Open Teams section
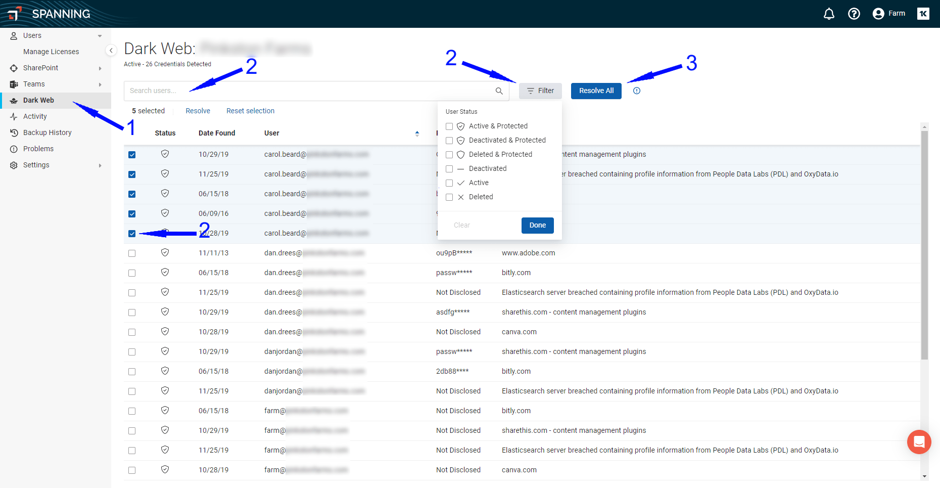The width and height of the screenshot is (940, 488). (34, 84)
